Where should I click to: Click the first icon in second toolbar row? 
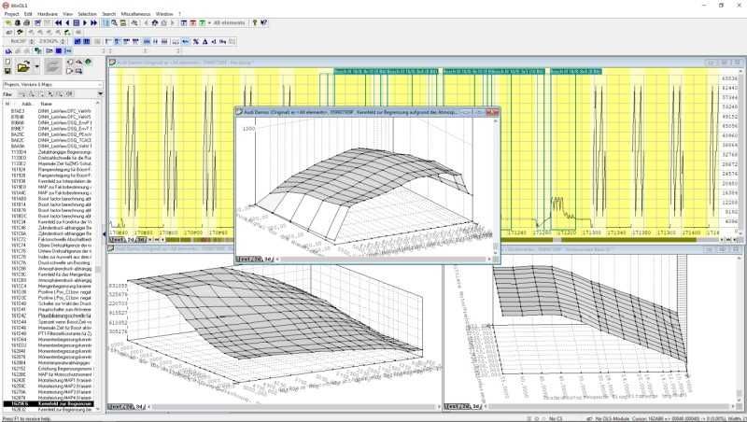(x=8, y=33)
